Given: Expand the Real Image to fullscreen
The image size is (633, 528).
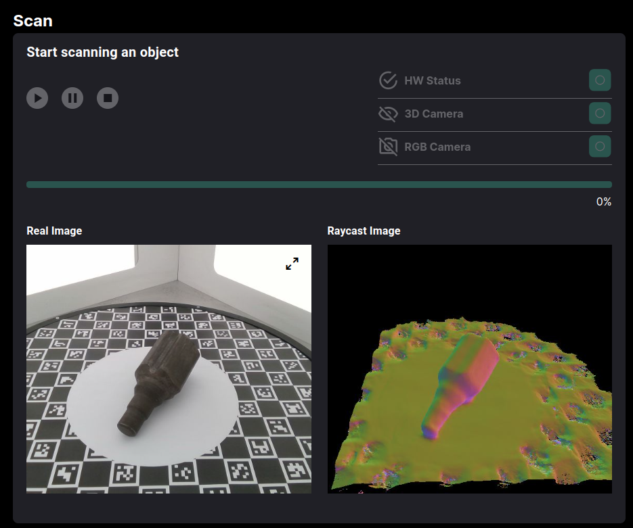Looking at the screenshot, I should click(292, 264).
